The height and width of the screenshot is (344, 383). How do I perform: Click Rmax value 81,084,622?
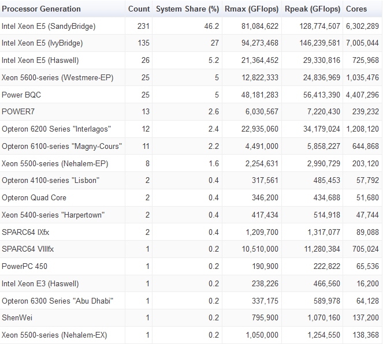(x=260, y=26)
